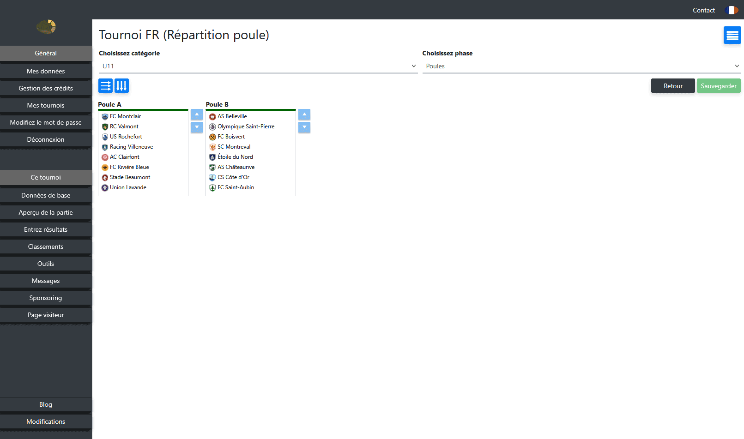Move Poule B selection down arrow
744x439 pixels.
[x=304, y=127]
